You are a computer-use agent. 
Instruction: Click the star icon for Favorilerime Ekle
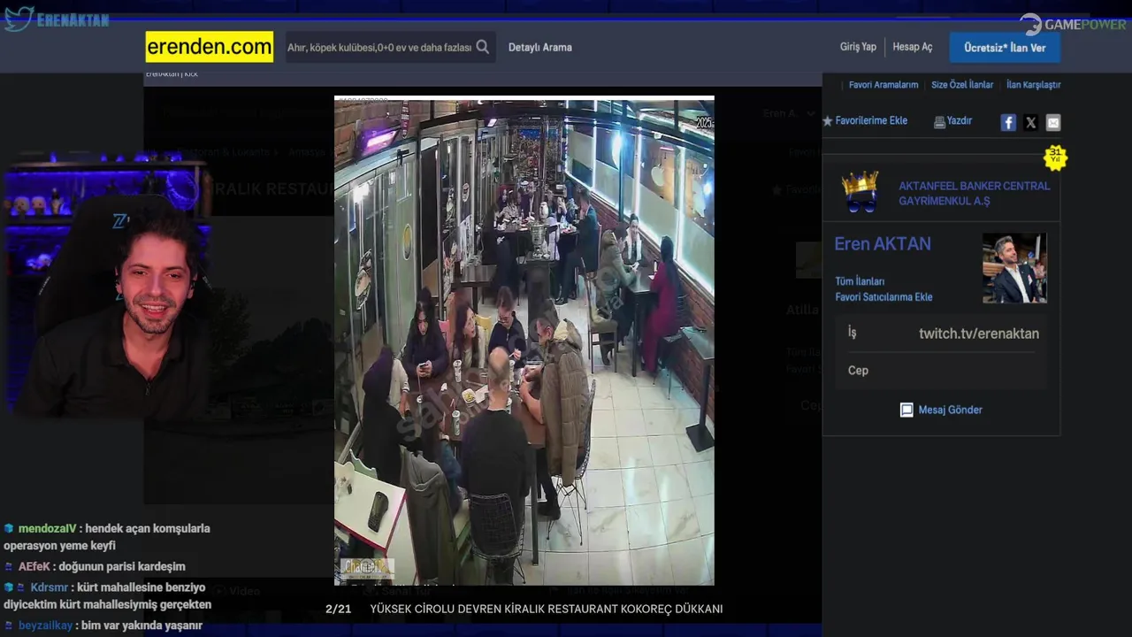tap(828, 121)
